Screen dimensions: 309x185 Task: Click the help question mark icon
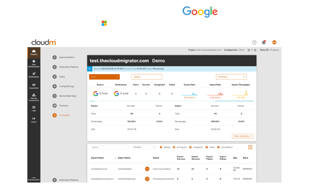[254, 43]
